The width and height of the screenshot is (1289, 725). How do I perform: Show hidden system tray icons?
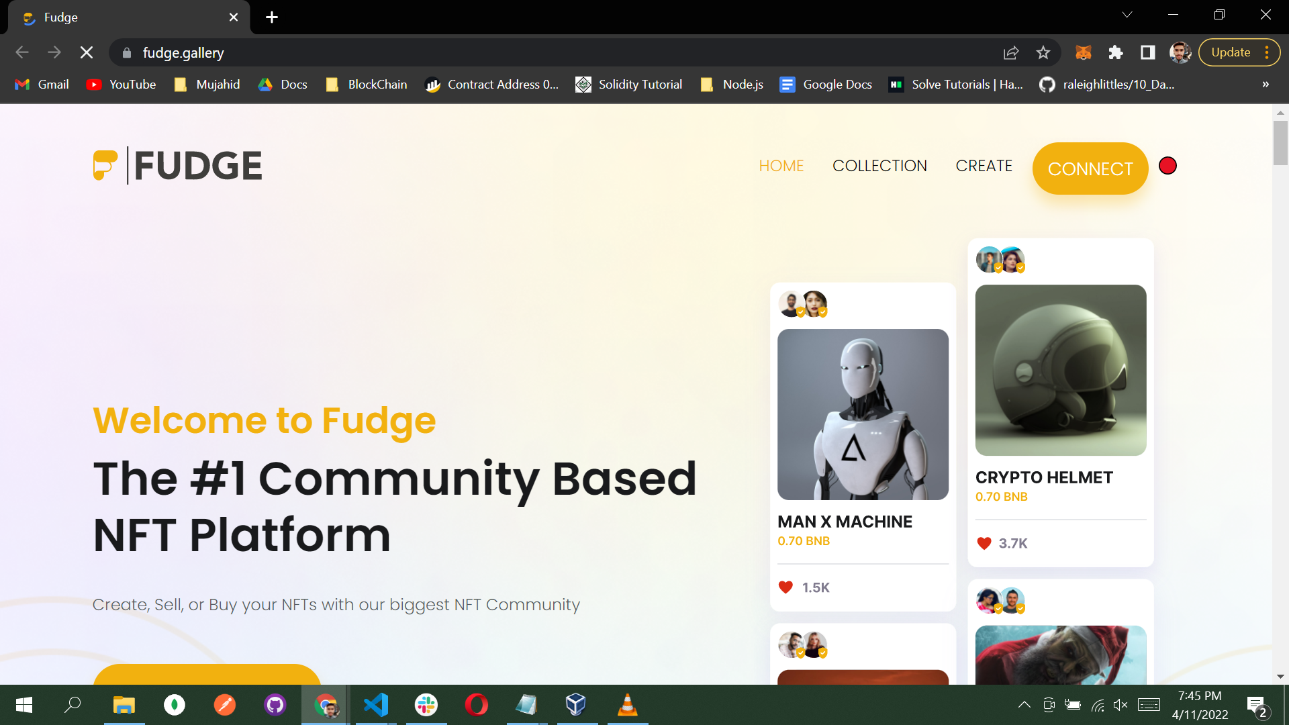(1024, 705)
